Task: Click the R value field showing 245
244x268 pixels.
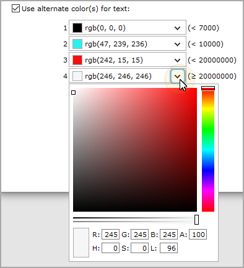Action: tap(110, 235)
